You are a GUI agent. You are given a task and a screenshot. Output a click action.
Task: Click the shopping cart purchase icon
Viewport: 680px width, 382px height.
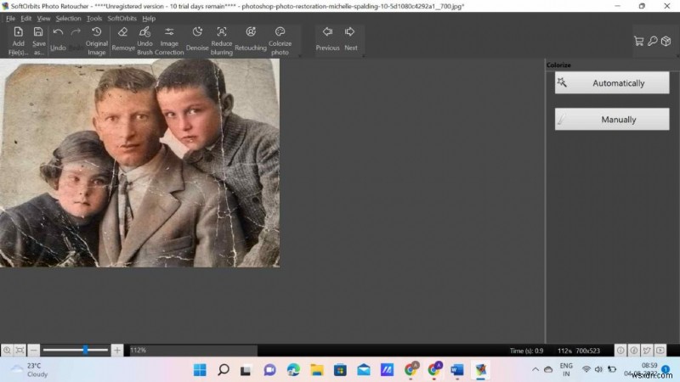click(x=638, y=41)
